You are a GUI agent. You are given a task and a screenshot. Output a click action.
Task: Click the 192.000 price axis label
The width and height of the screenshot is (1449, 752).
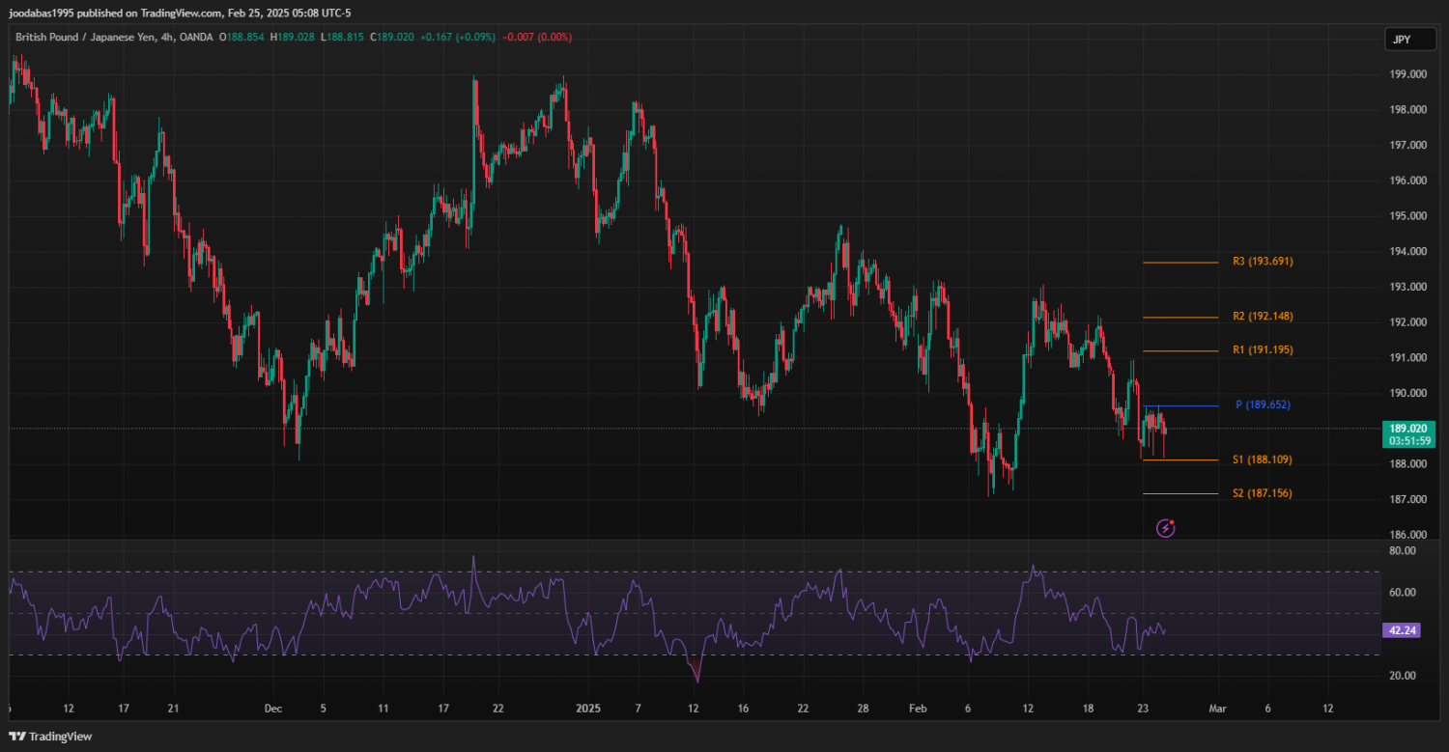pyautogui.click(x=1408, y=321)
